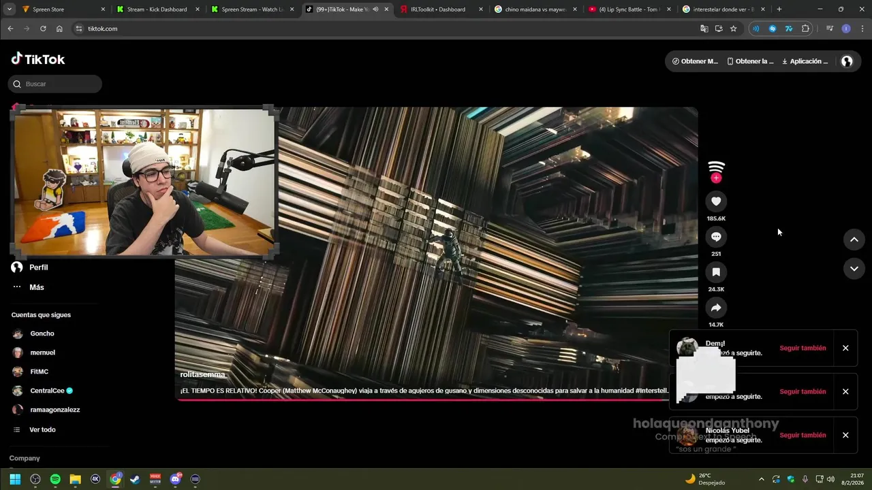Like the Interstellar video with the heart icon
The image size is (872, 490).
click(x=716, y=201)
